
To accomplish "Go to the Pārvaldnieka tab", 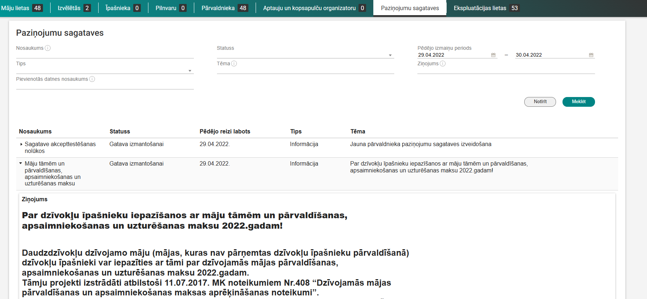I will click(225, 8).
